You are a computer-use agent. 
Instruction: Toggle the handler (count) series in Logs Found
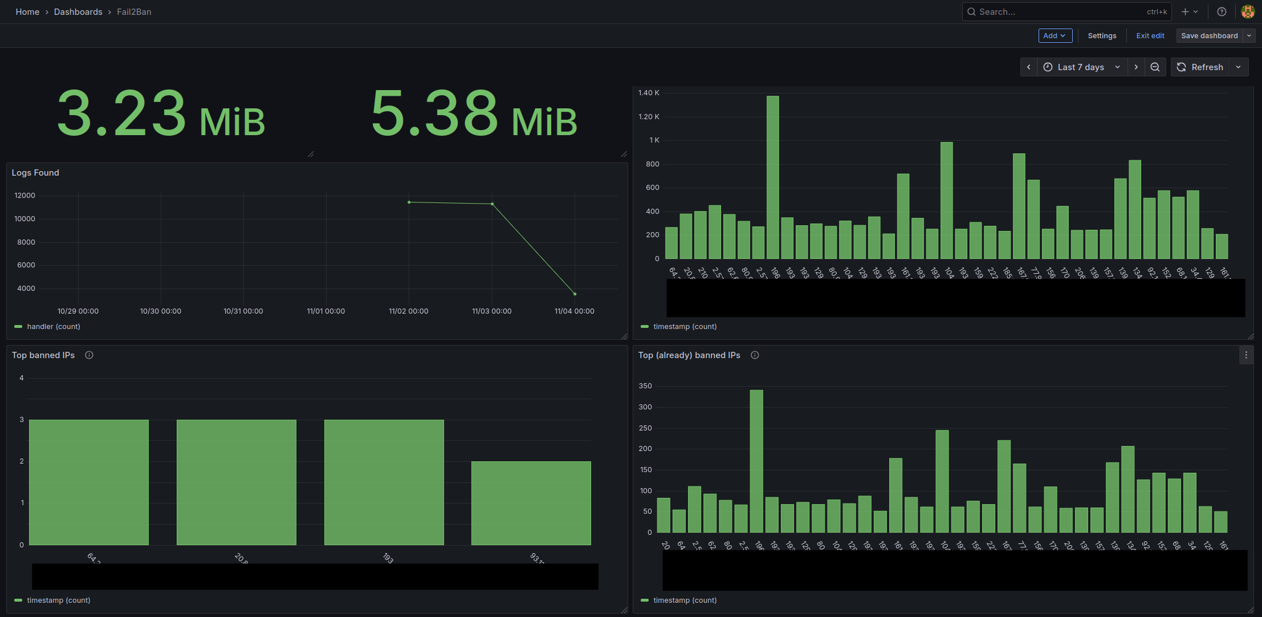point(54,326)
